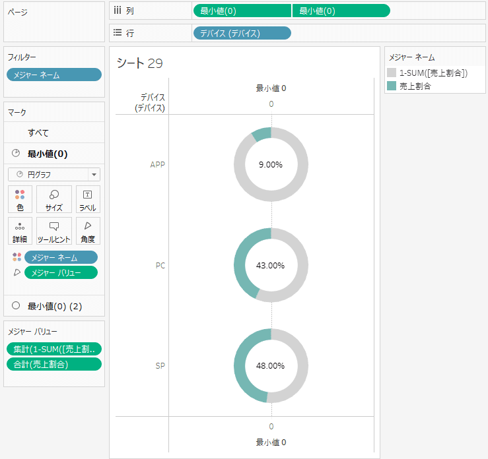
Task: Click the 9.00% label in APP donut
Action: [x=271, y=164]
